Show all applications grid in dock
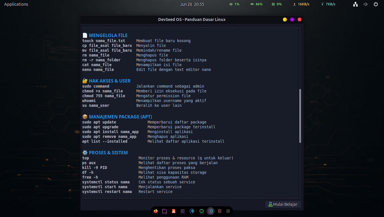 [x=228, y=211]
